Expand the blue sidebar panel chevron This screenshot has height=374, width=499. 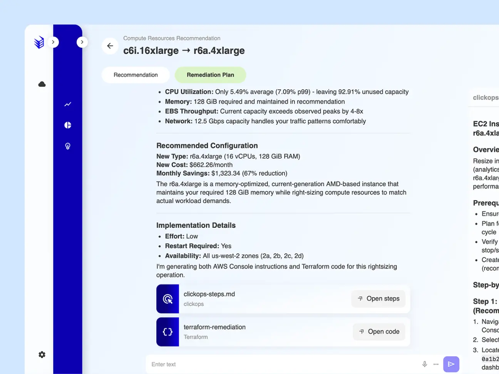click(x=82, y=42)
